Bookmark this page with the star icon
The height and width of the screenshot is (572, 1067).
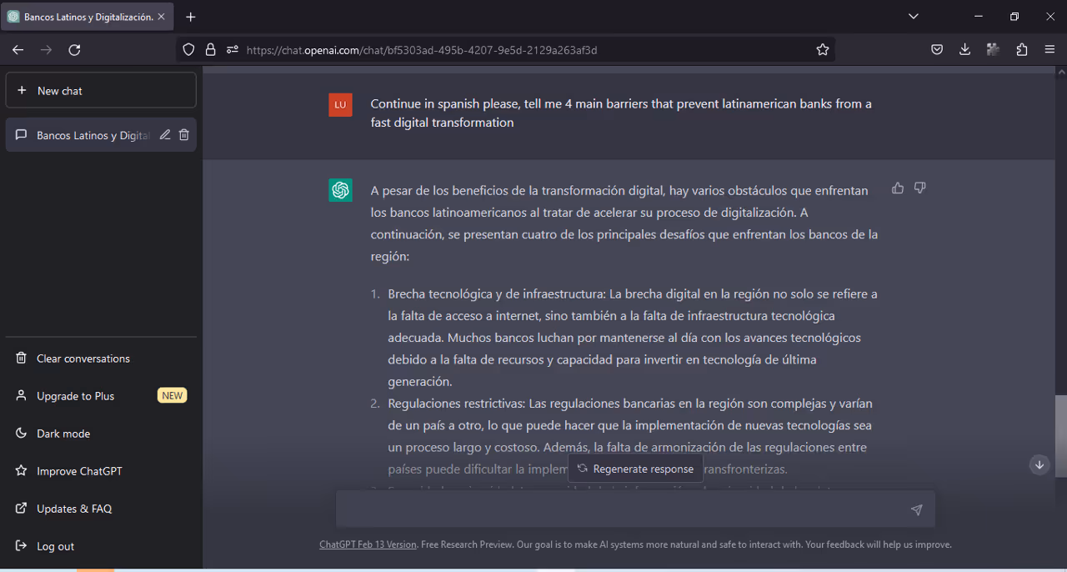(x=823, y=50)
